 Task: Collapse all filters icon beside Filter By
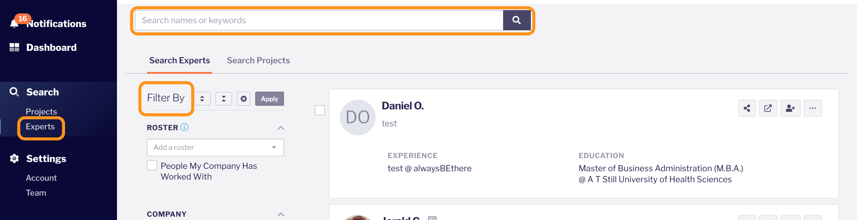pyautogui.click(x=224, y=99)
